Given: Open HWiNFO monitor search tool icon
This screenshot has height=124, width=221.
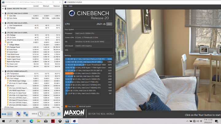Looking at the screenshot, I should [18, 114].
